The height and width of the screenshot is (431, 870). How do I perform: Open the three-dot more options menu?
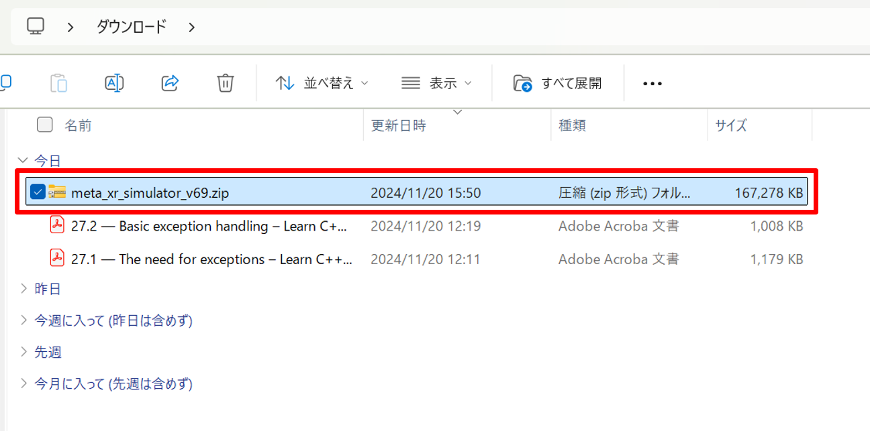[652, 83]
